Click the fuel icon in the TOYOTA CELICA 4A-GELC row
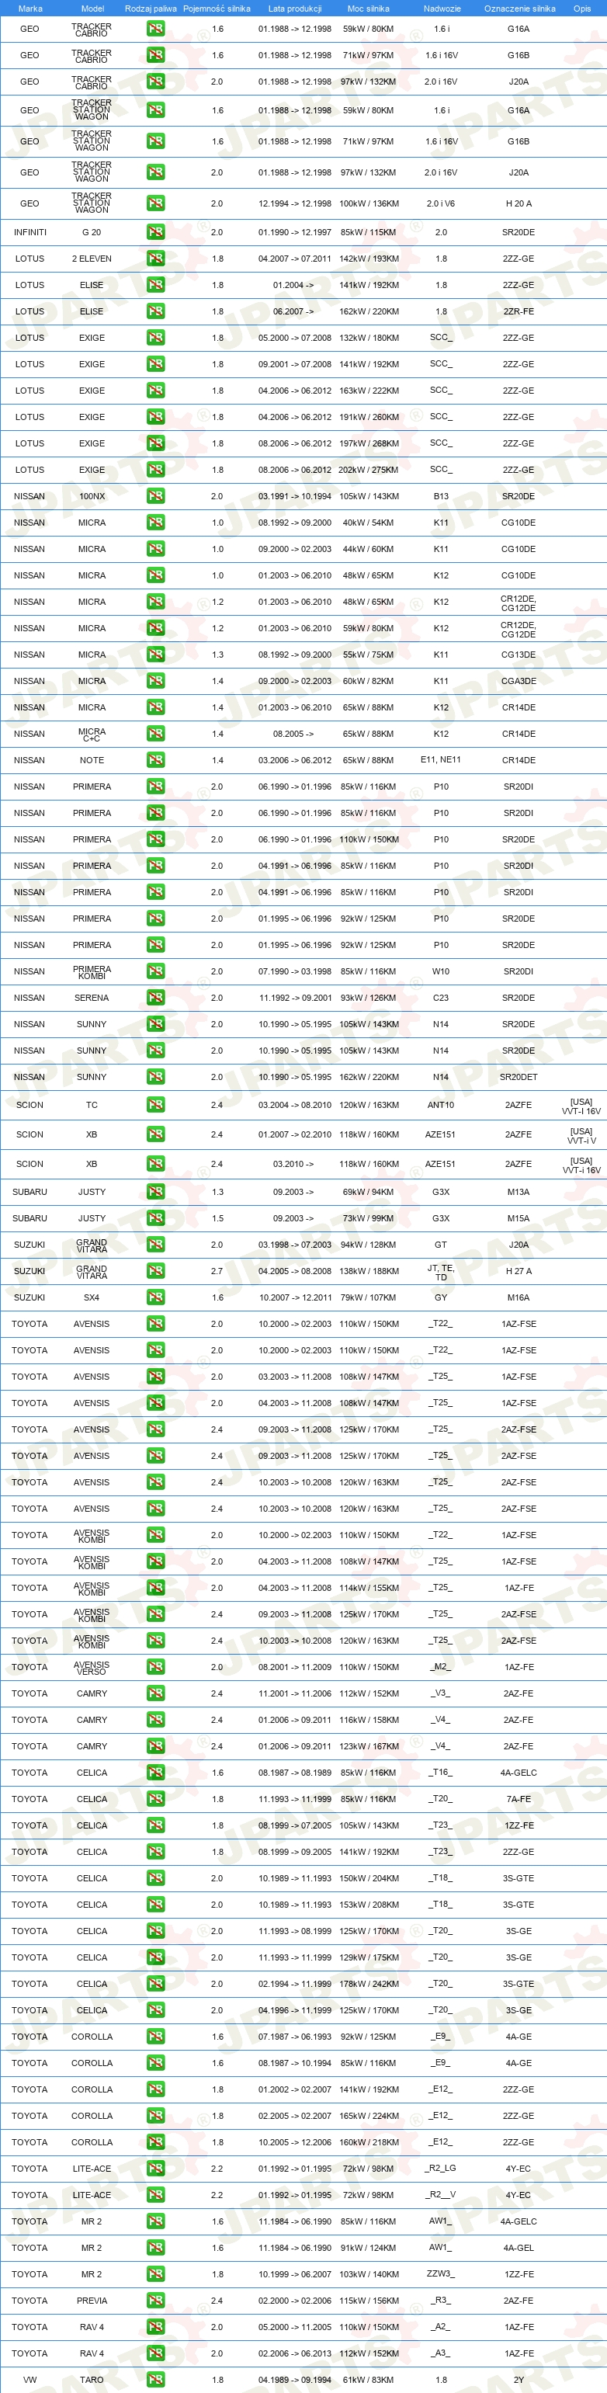 click(x=155, y=1773)
